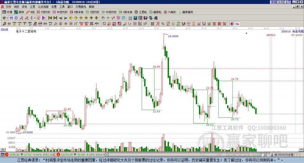Switch to the K线 view button
The image size is (304, 163).
(x=30, y=12)
